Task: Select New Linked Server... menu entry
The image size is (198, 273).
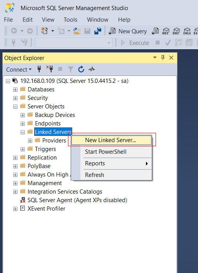Action: [111, 140]
